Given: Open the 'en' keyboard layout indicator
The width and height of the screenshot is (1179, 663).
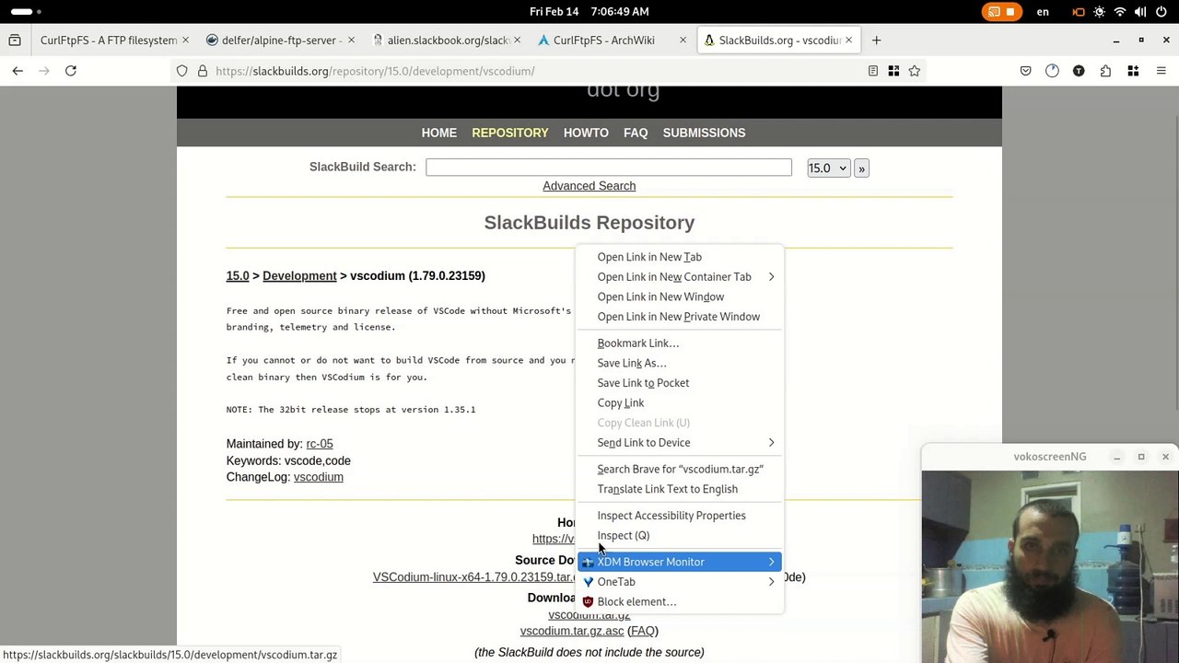Looking at the screenshot, I should point(1043,12).
